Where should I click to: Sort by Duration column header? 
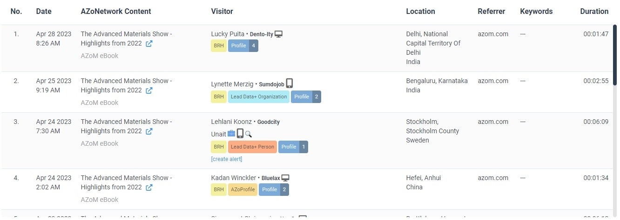[x=594, y=11]
